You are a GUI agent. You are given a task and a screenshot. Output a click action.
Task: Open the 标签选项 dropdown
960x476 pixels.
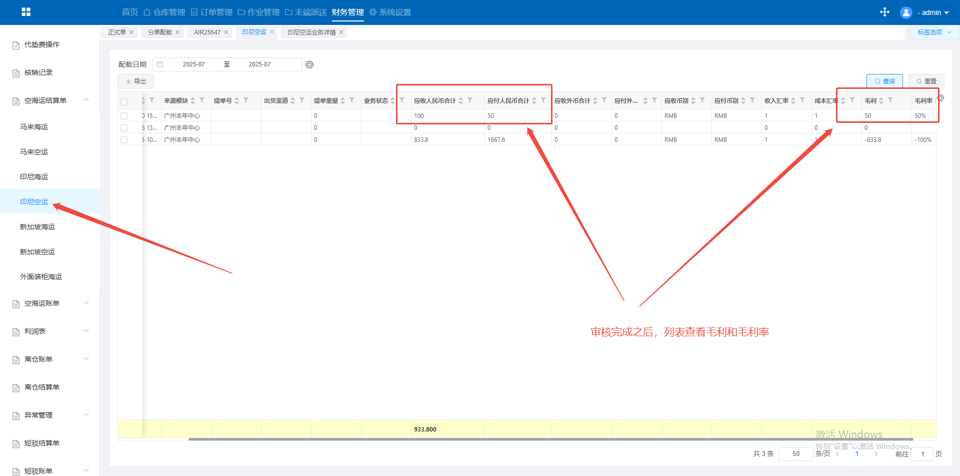click(934, 32)
